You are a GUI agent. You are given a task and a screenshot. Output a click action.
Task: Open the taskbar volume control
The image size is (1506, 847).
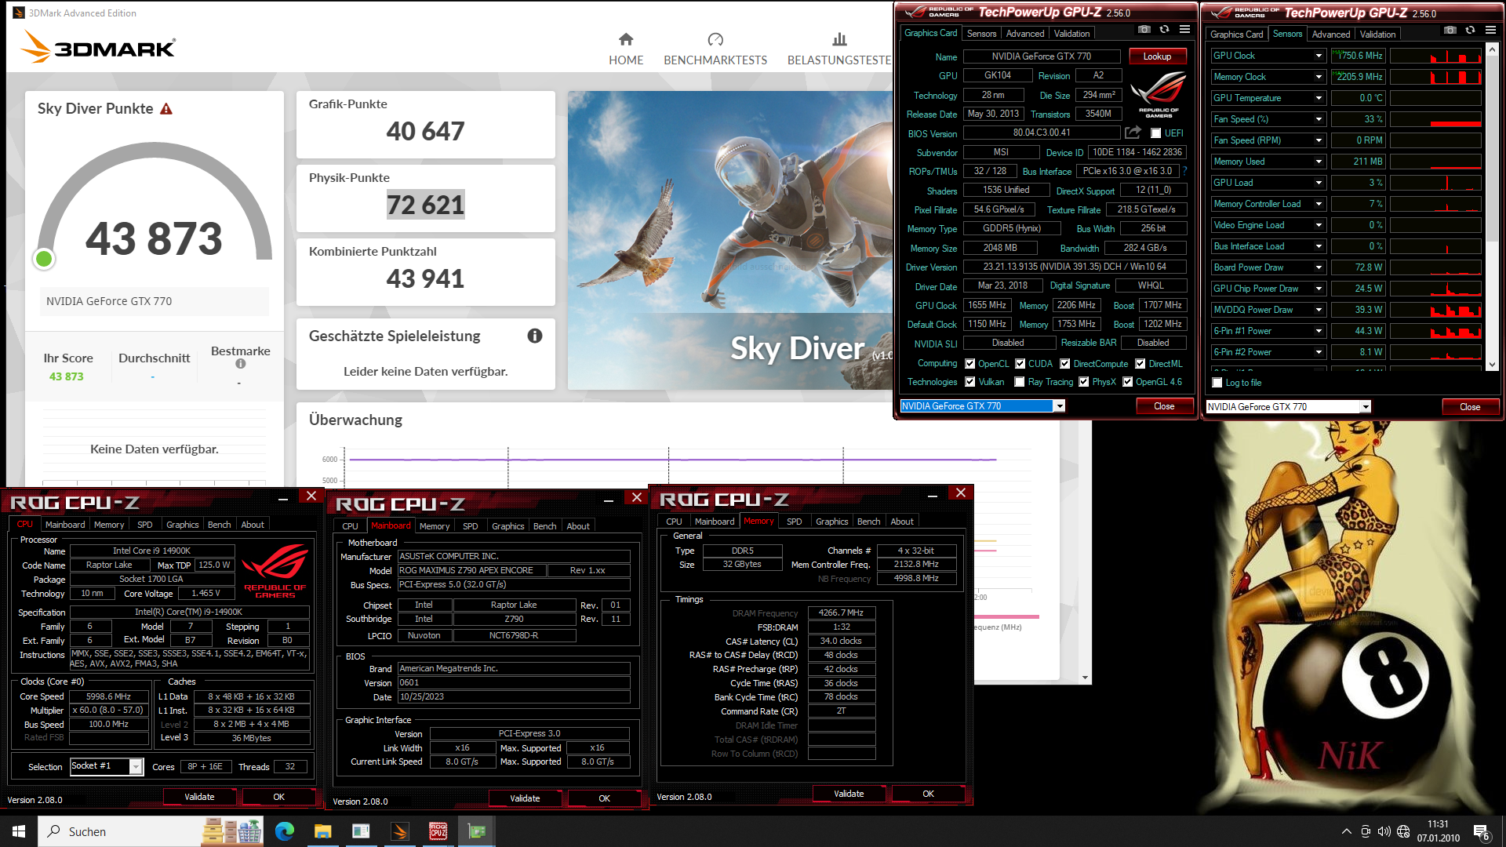[x=1384, y=831]
